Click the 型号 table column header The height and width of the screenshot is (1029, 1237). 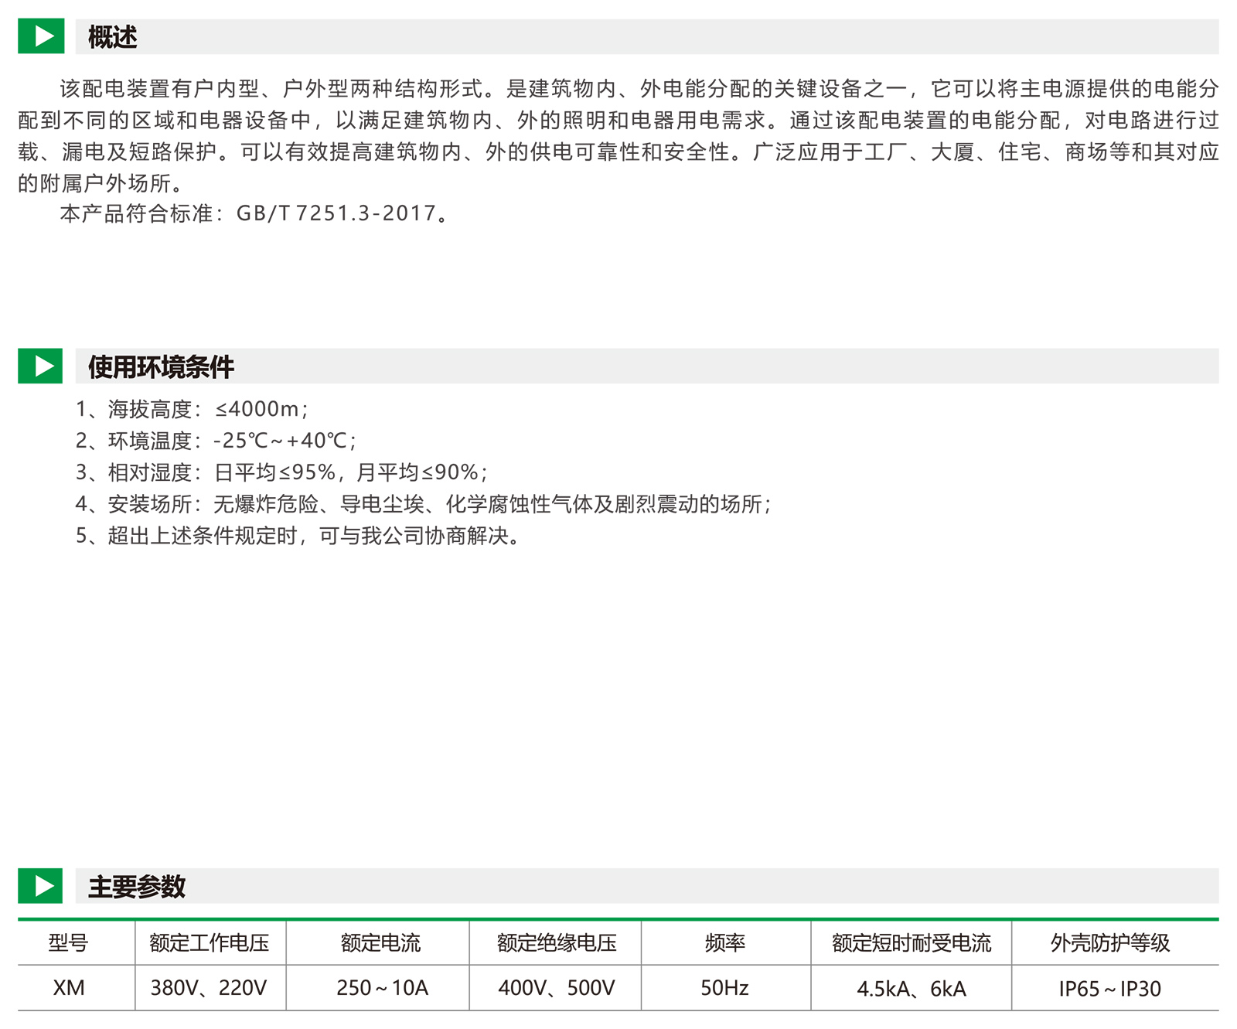69,942
